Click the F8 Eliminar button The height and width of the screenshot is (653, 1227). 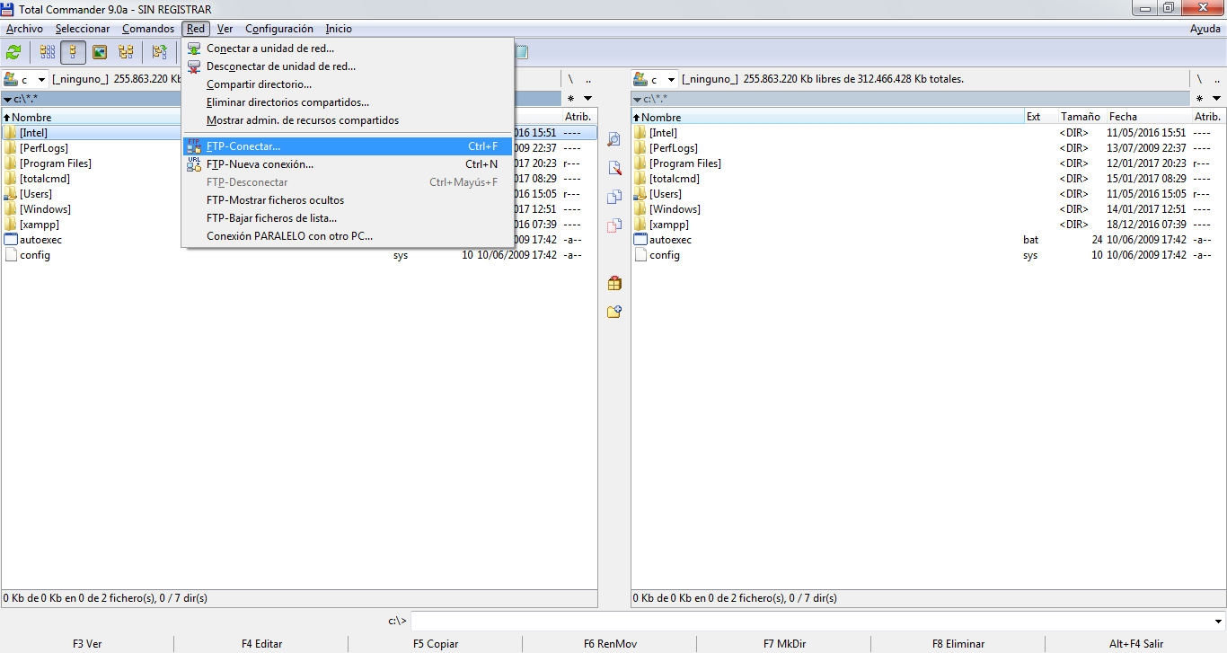958,644
